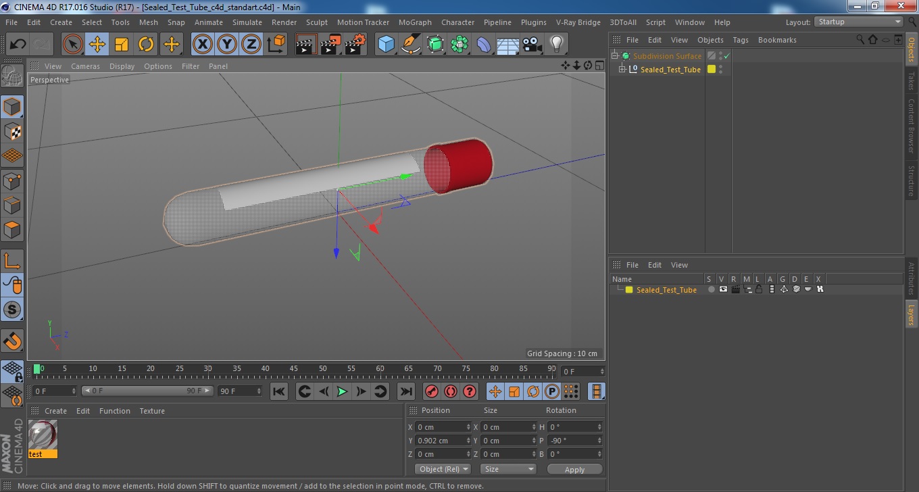The width and height of the screenshot is (919, 492).
Task: Select the Live Selection tool
Action: [x=73, y=45]
